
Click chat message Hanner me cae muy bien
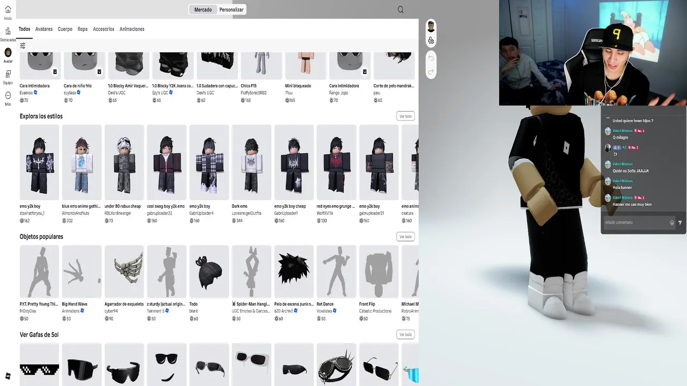pos(632,204)
